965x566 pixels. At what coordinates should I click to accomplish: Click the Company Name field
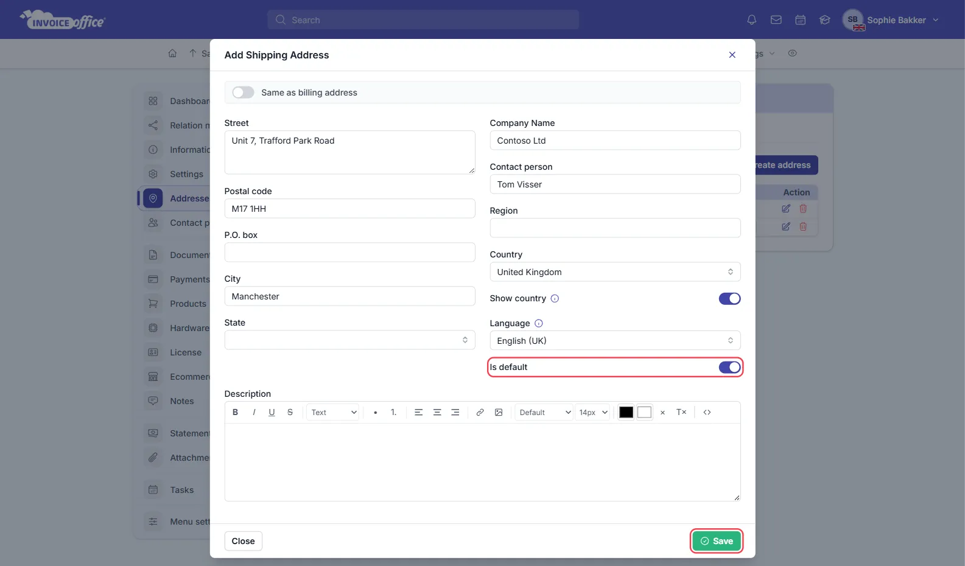[x=615, y=141]
